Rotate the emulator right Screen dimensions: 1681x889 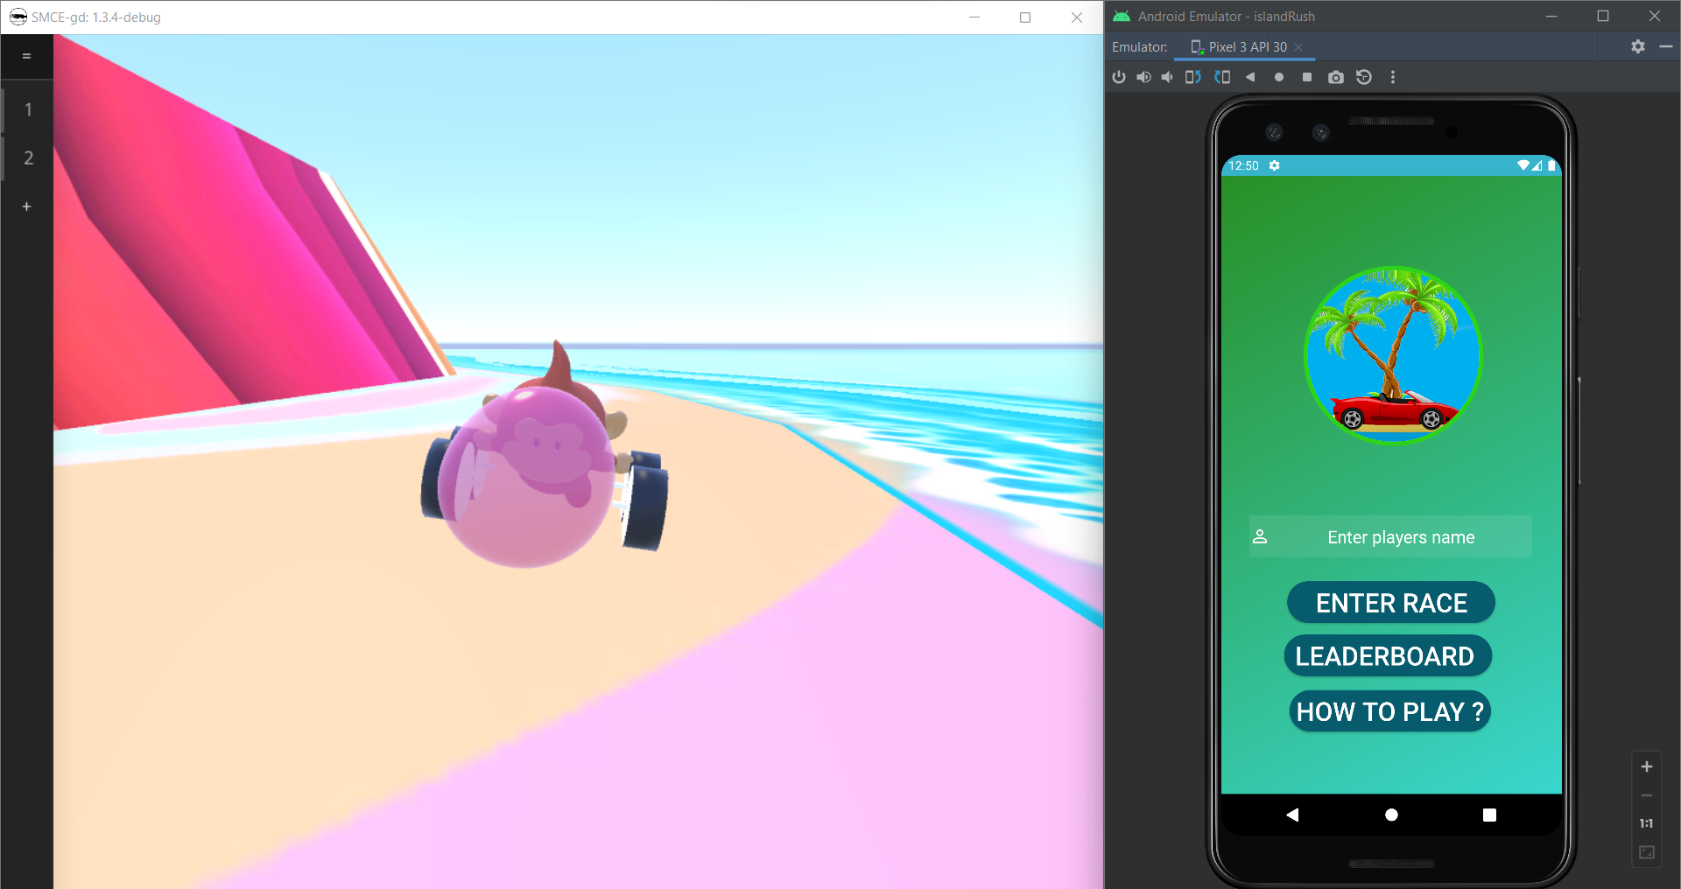coord(1223,77)
